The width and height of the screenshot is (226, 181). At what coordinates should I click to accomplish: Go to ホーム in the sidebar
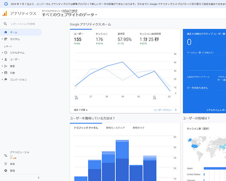tap(21, 32)
